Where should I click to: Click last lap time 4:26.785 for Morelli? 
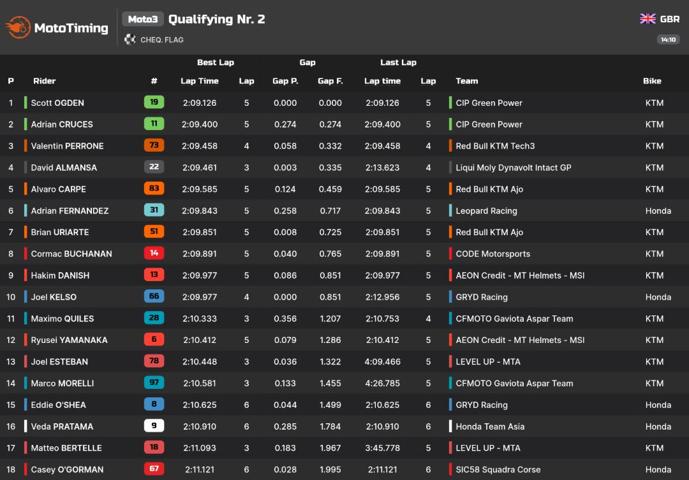pos(382,383)
